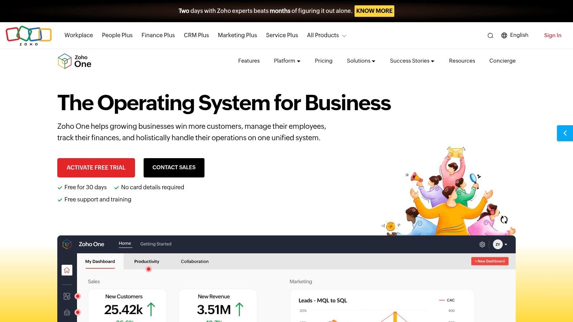Click No card details required text

tap(153, 187)
